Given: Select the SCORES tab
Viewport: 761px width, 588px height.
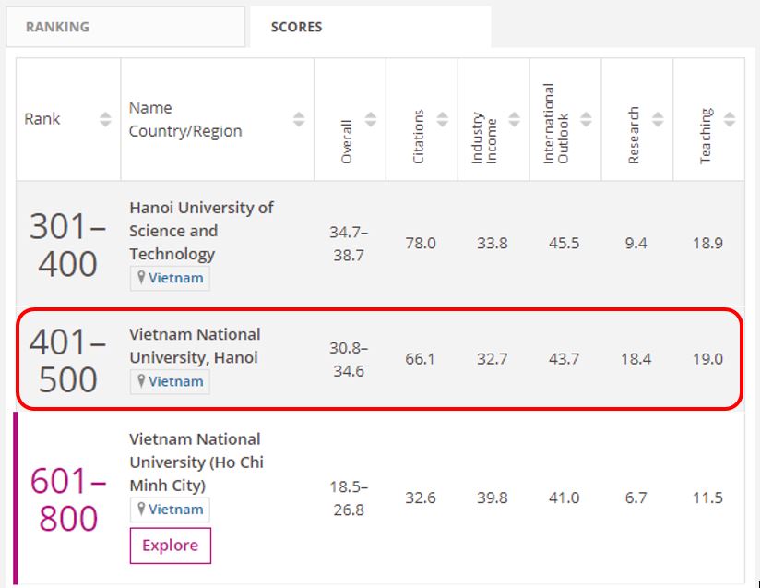Looking at the screenshot, I should (296, 27).
